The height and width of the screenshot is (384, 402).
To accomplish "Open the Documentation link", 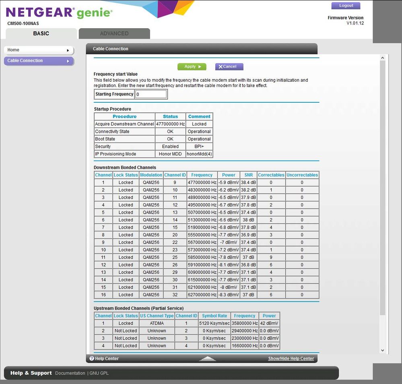I will click(x=70, y=373).
